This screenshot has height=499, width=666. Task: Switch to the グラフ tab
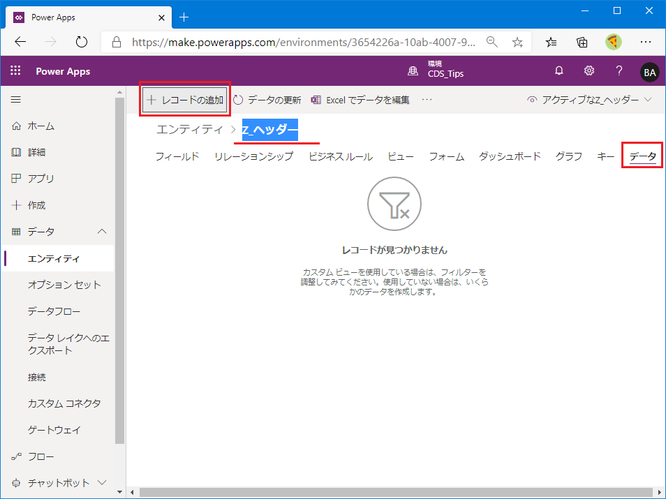[569, 156]
